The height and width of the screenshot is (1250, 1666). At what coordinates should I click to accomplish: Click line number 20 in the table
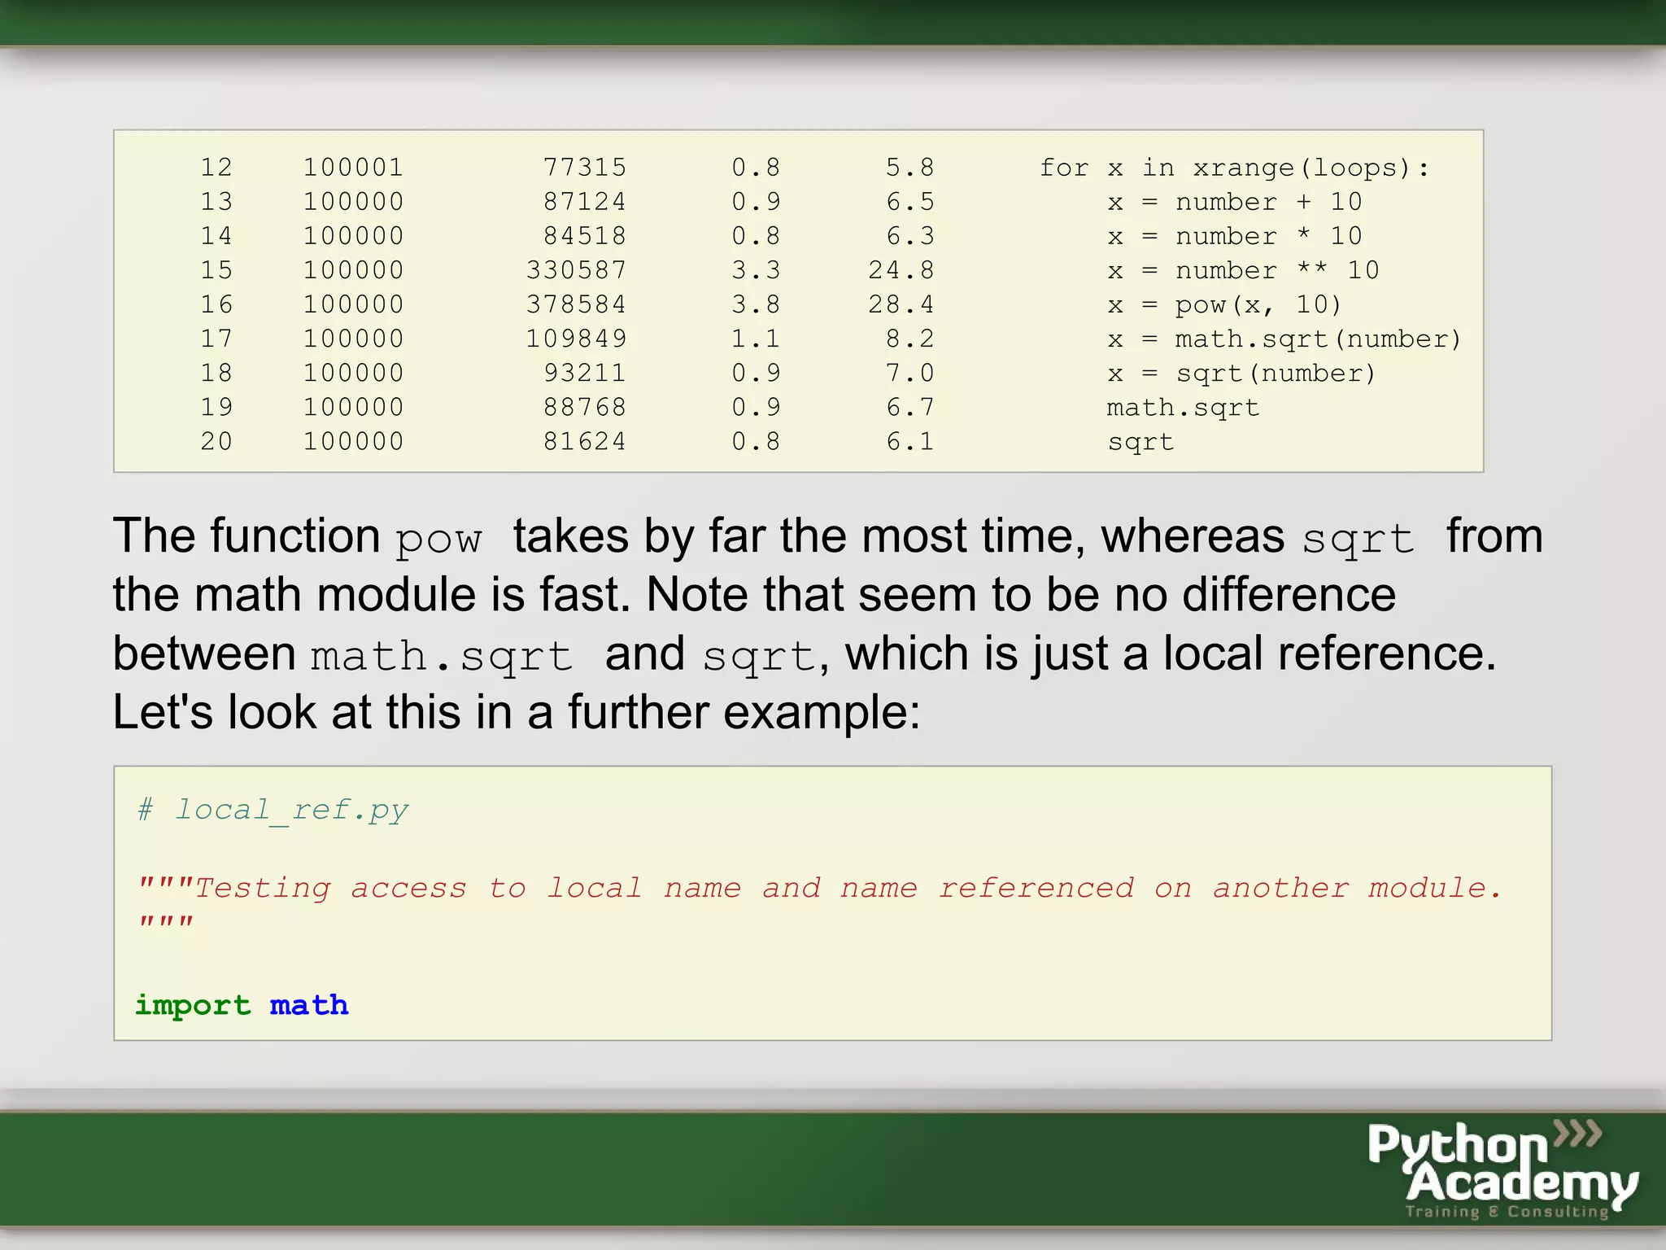click(216, 441)
